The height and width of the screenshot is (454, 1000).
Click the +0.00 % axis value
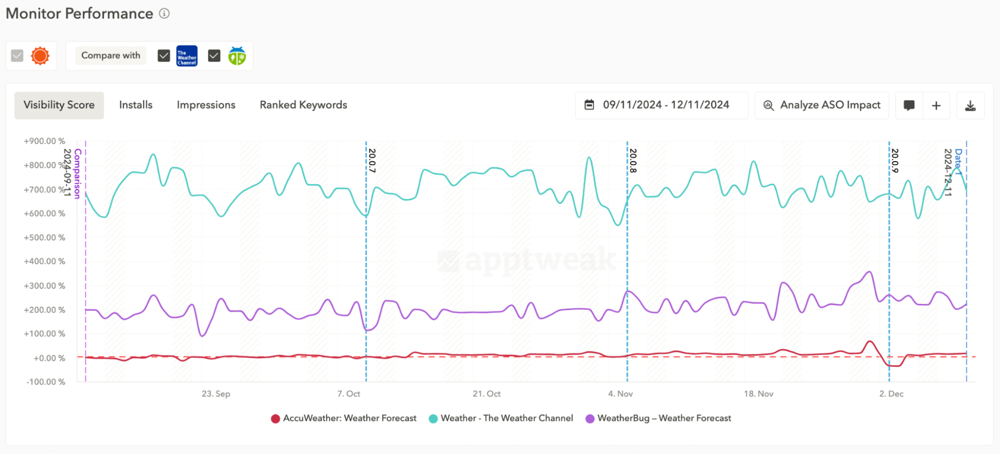(x=49, y=358)
